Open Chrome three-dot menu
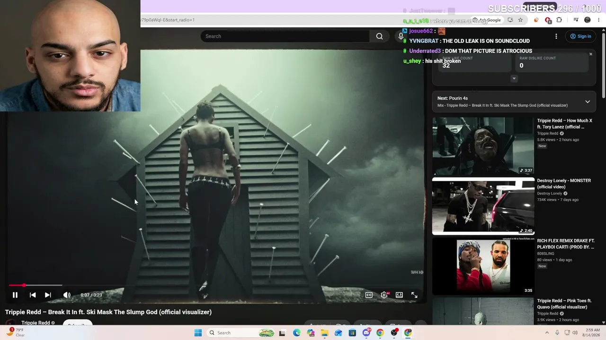This screenshot has width=606, height=340. (x=599, y=20)
